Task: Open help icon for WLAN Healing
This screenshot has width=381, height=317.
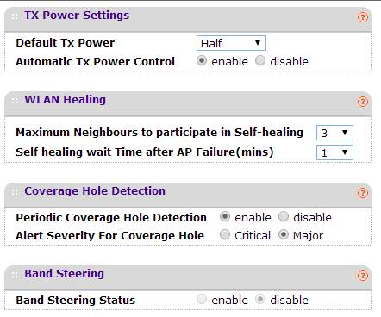Action: tap(363, 102)
